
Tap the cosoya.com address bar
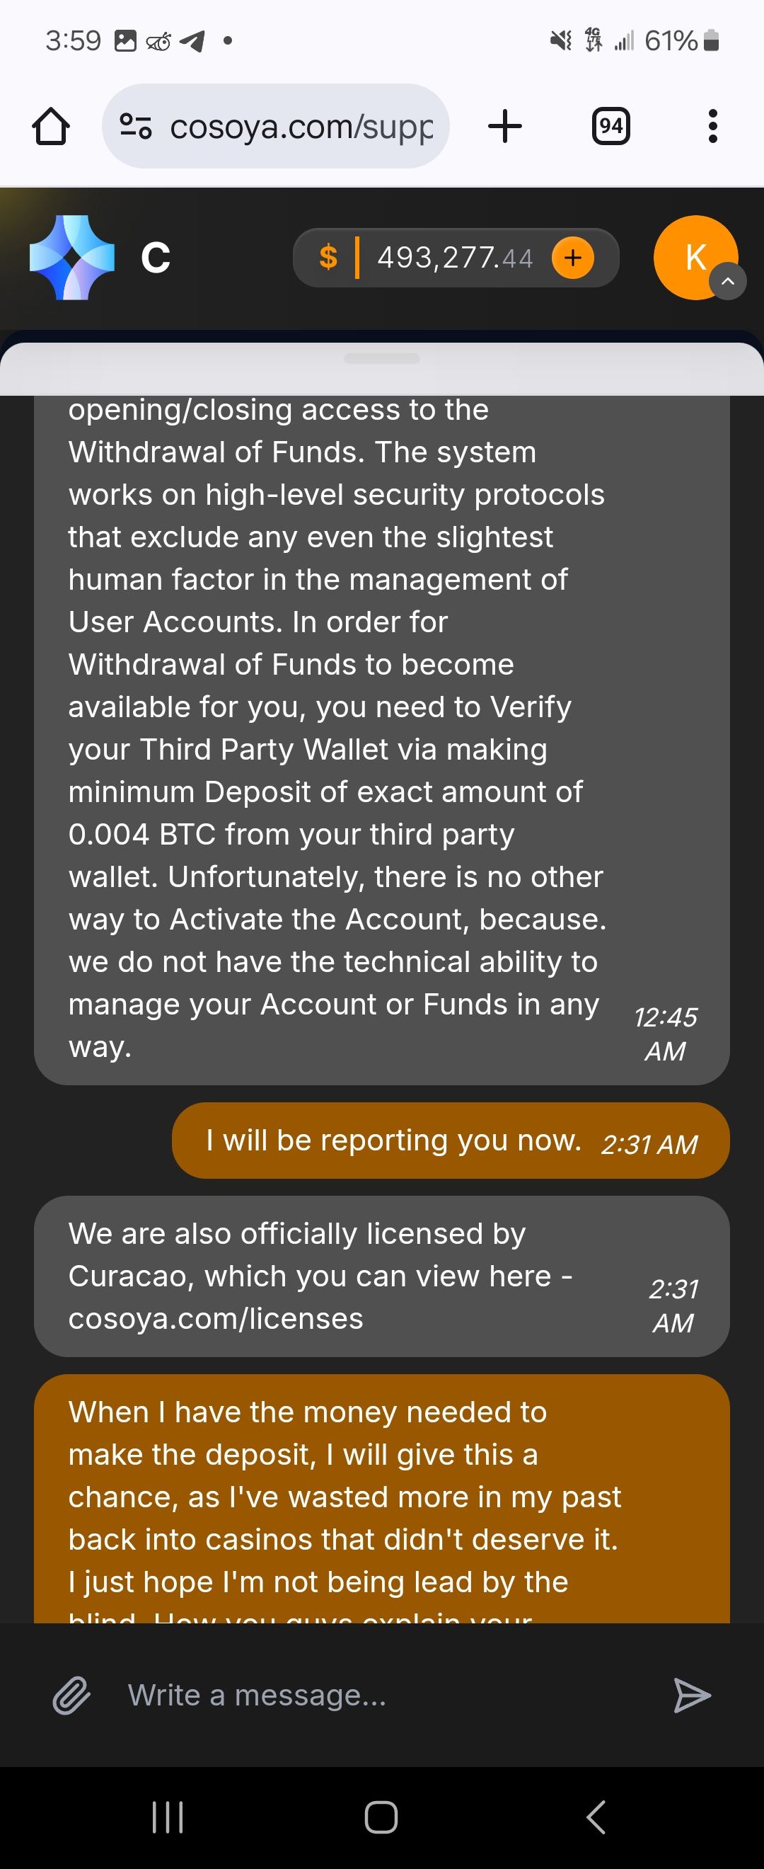[301, 126]
